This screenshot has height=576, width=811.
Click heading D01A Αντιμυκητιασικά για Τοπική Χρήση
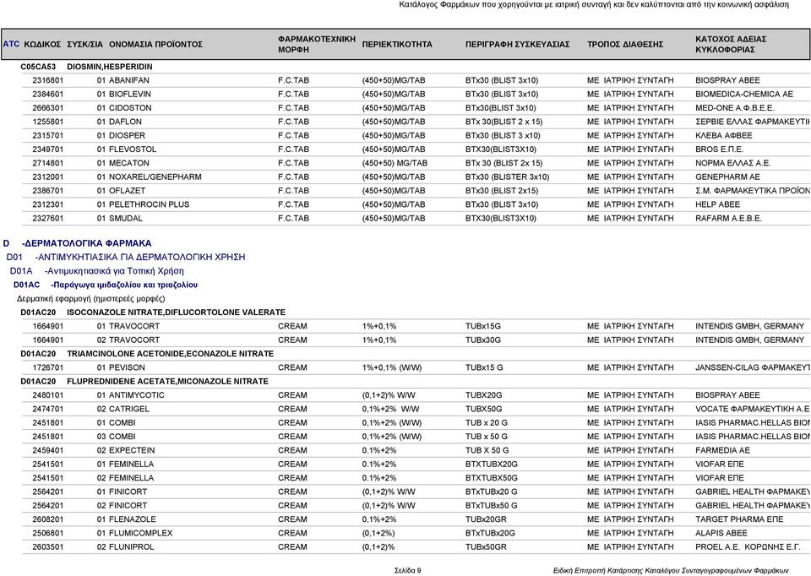point(96,271)
